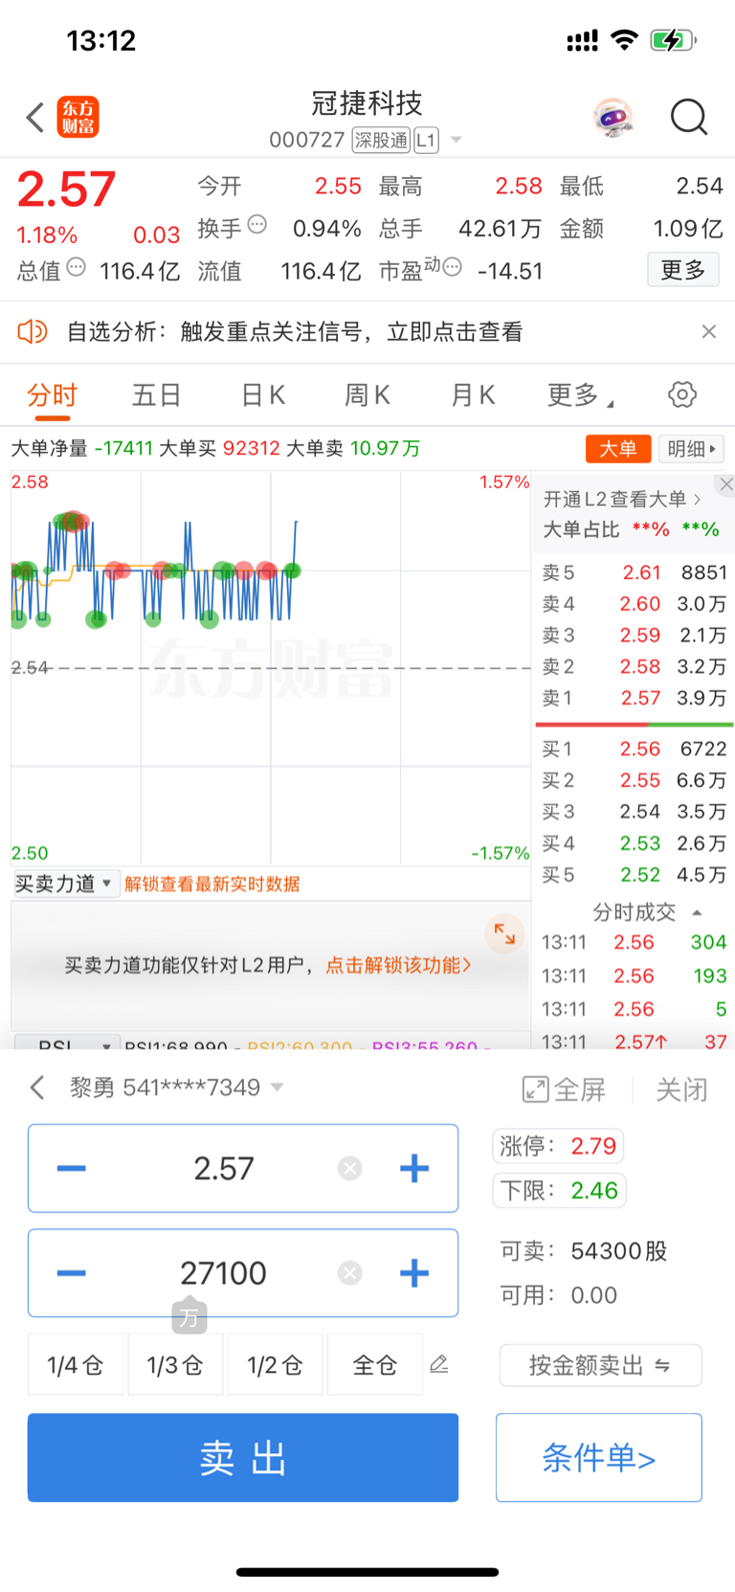The height and width of the screenshot is (1592, 735).
Task: Switch to 按金额卖出 mode
Action: coord(600,1365)
